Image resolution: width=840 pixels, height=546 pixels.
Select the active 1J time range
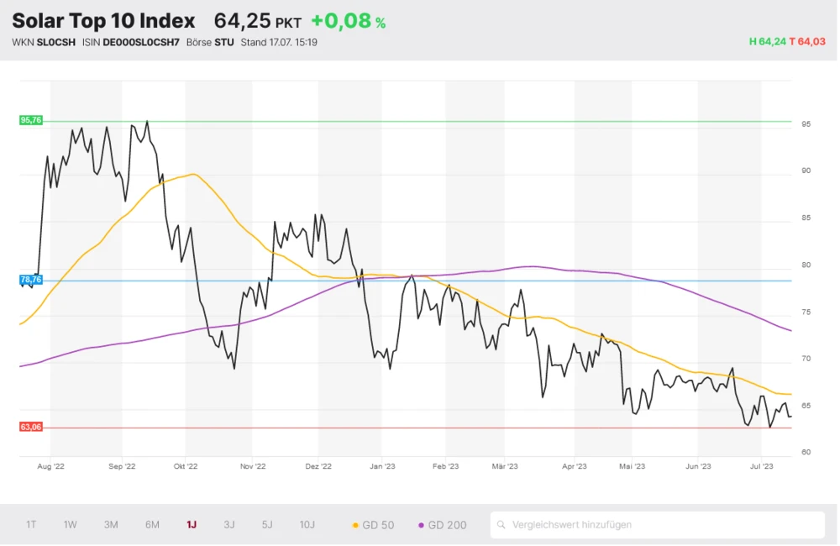click(x=192, y=525)
